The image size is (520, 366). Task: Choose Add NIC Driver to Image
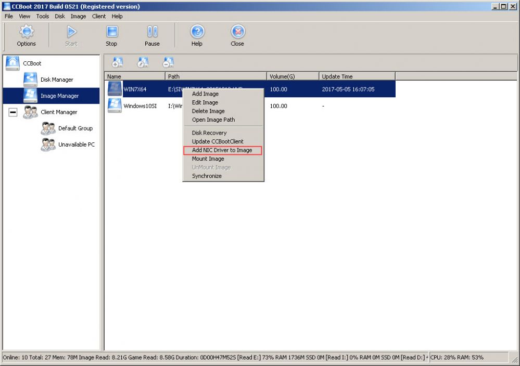(223, 150)
